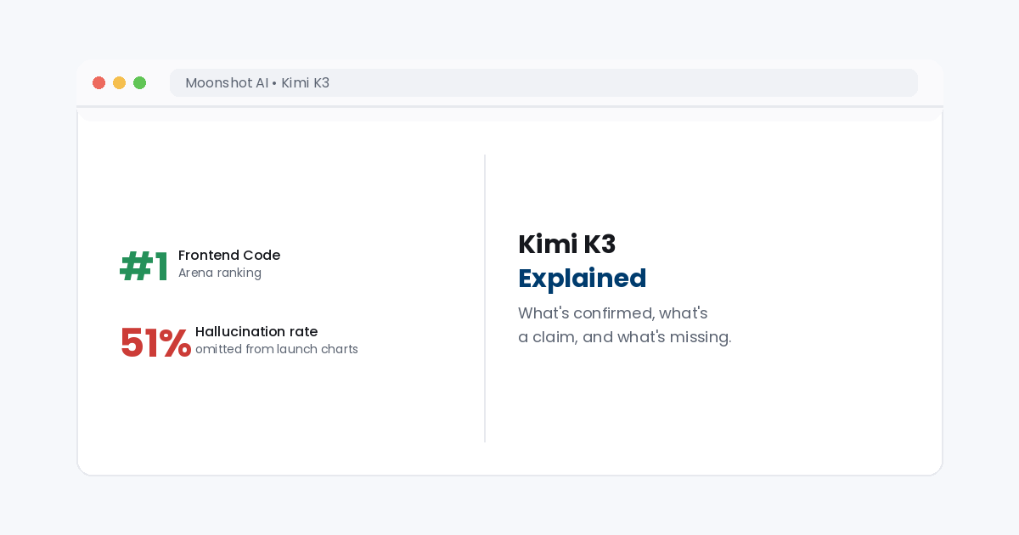Click the bullet separator in the address bar
The image size is (1019, 535).
click(x=274, y=83)
